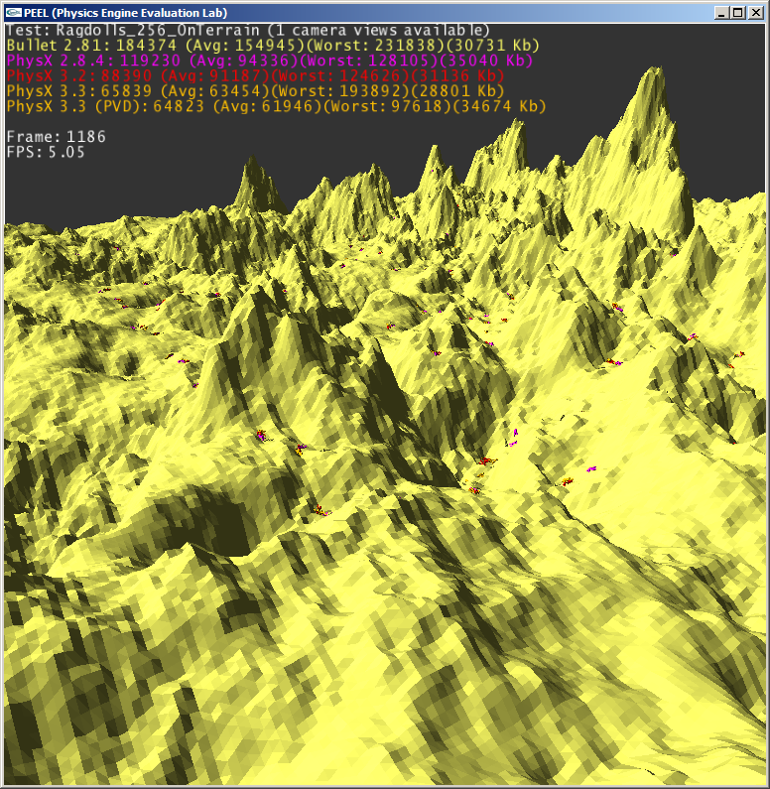Select the PhysX 2.8.4 stats line
The image size is (770, 789).
[x=269, y=61]
